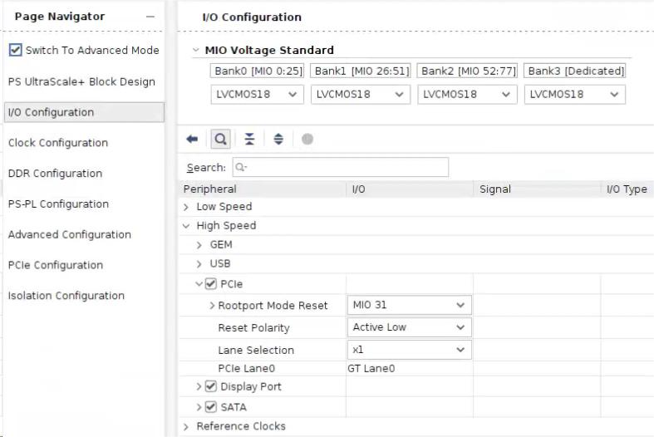Collapse the MIO Voltage Standard section
The width and height of the screenshot is (654, 437).
(x=196, y=50)
